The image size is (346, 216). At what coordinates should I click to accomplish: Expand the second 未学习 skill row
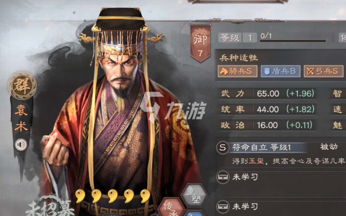(281, 207)
